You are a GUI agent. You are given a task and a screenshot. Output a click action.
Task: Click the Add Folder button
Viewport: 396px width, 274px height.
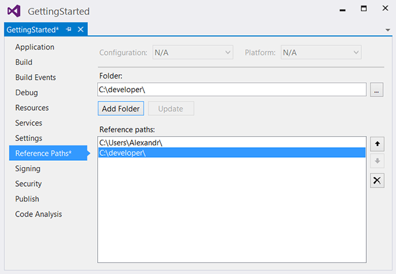tap(121, 109)
